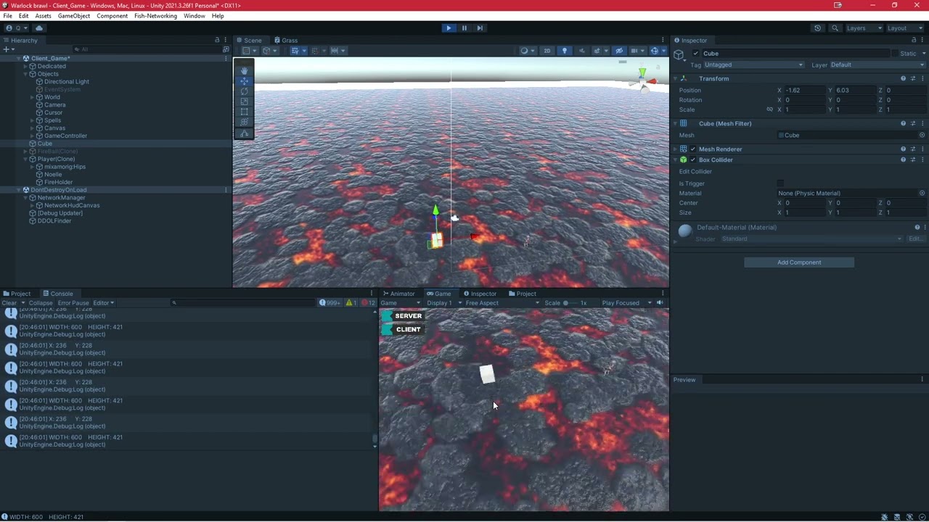Switch to the Grass tab

[x=286, y=41]
